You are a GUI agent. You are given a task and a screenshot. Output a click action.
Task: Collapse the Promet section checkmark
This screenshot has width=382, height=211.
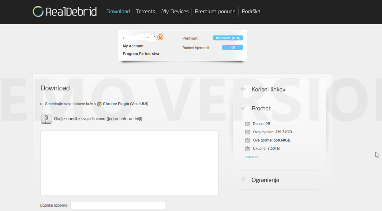click(243, 108)
